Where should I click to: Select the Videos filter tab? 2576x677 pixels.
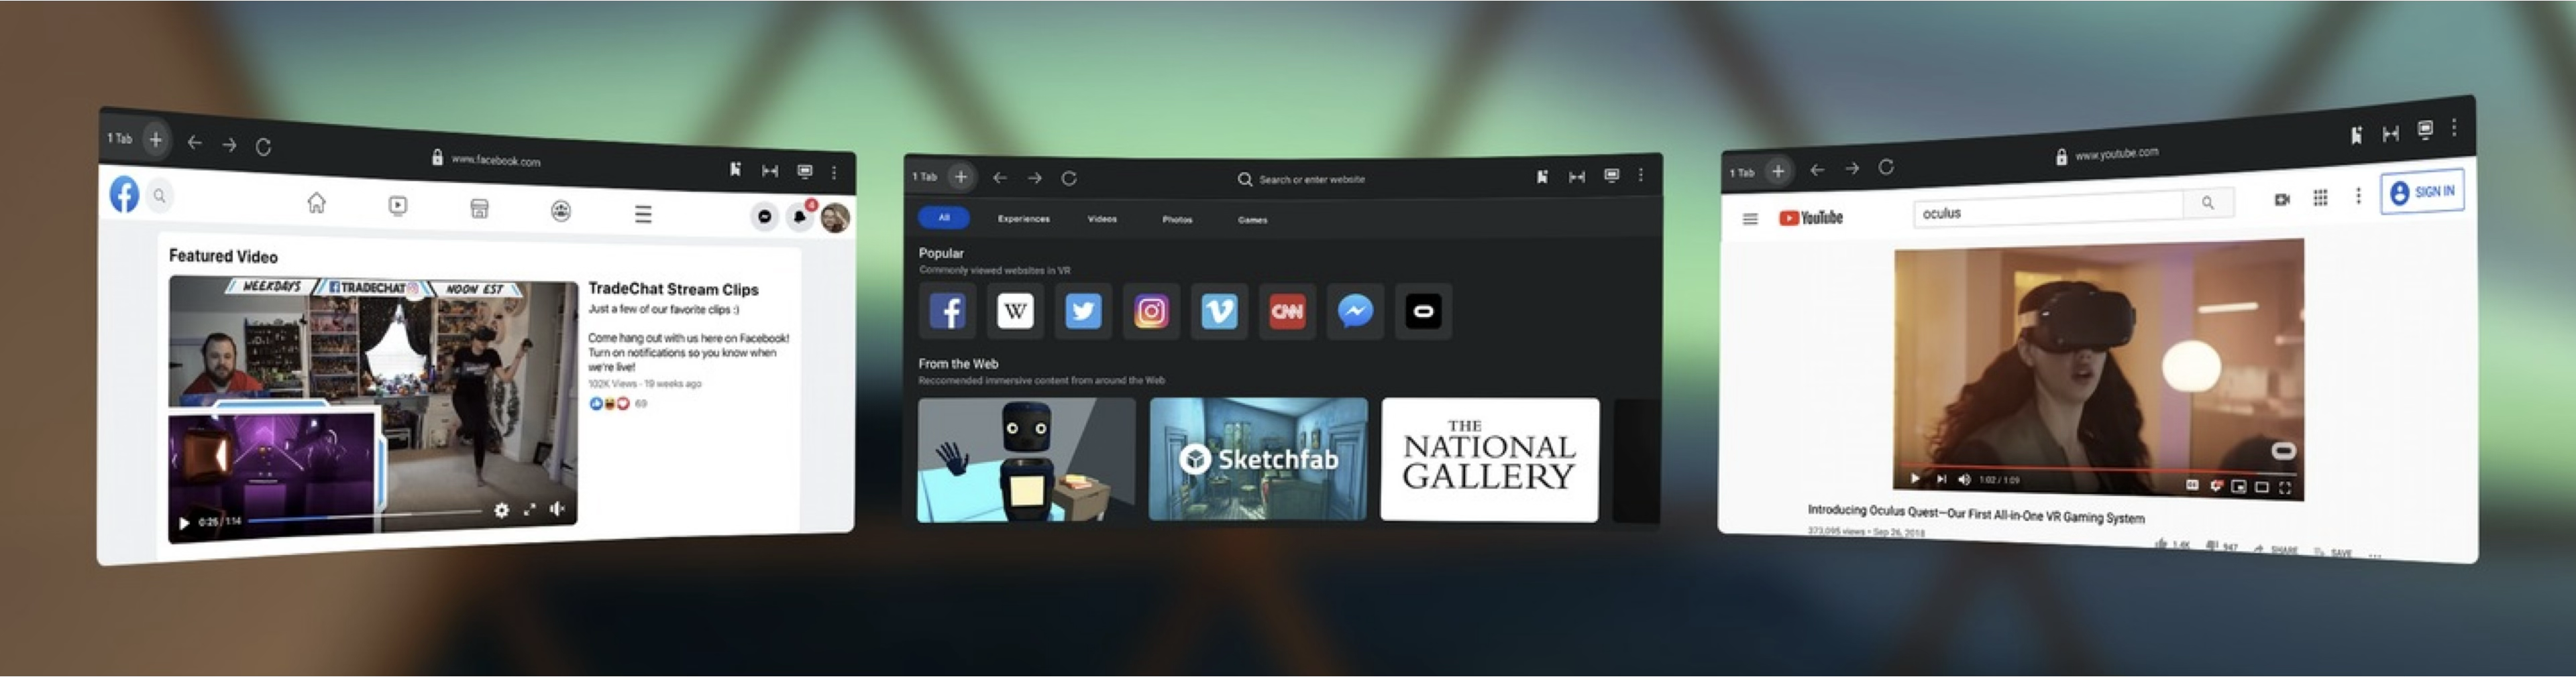pyautogui.click(x=1102, y=219)
